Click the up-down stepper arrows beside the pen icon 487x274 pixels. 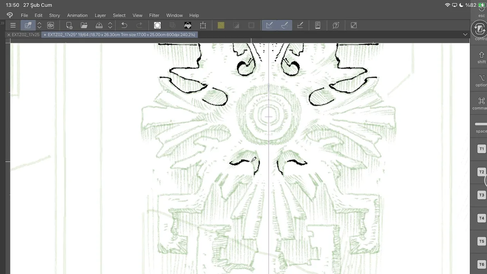(39, 25)
